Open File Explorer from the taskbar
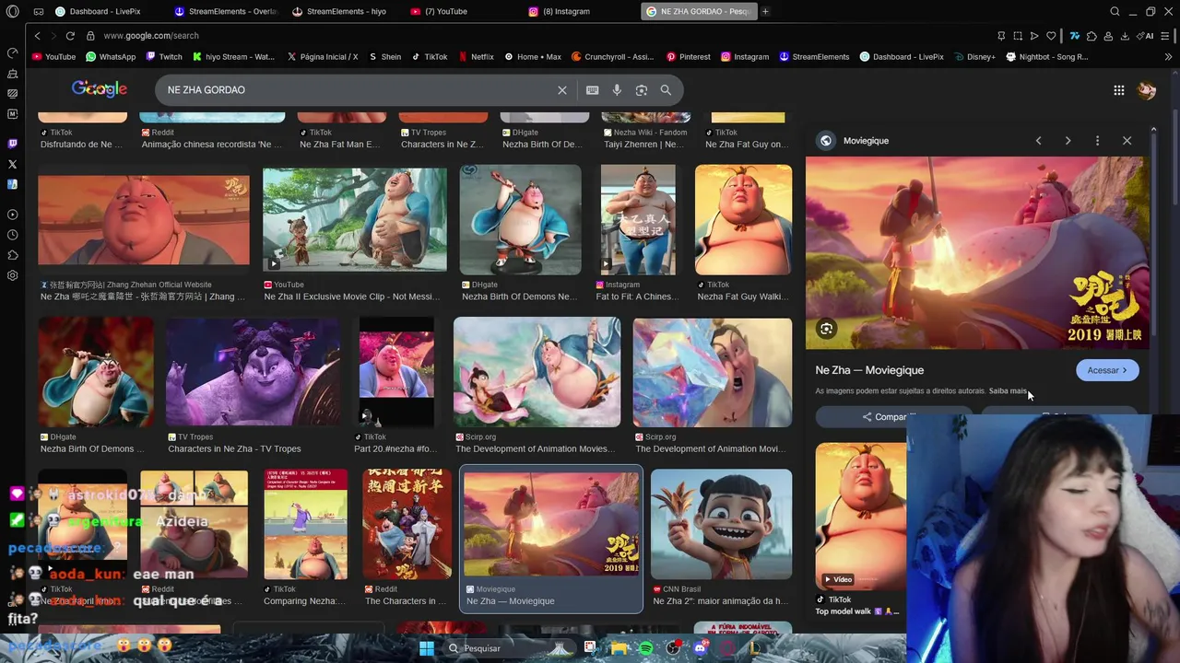The image size is (1180, 663). tap(619, 648)
